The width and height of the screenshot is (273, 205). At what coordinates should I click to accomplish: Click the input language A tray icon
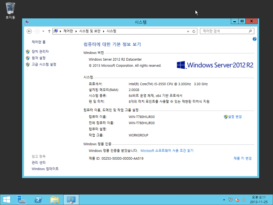pyautogui.click(x=244, y=199)
